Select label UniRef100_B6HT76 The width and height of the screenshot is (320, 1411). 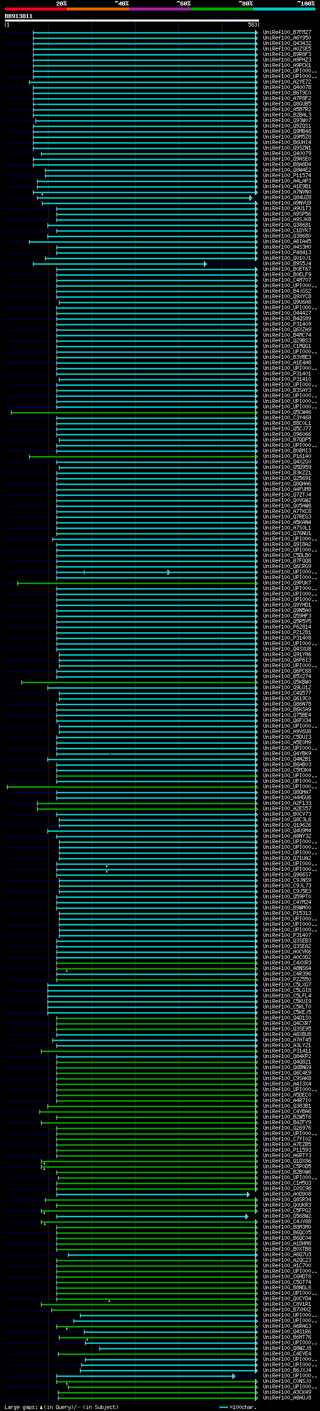tap(287, 1337)
